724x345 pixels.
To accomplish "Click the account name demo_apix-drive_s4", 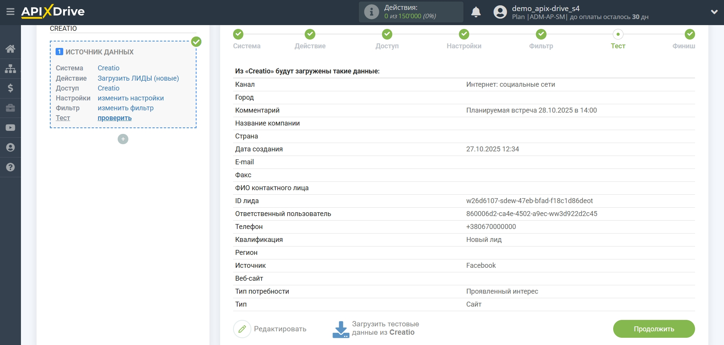I will pyautogui.click(x=545, y=8).
